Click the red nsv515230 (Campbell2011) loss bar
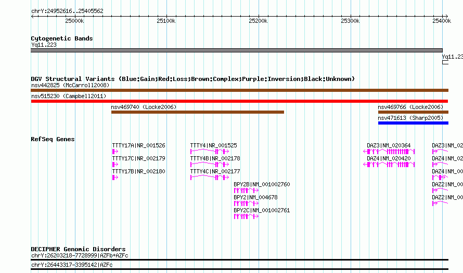The width and height of the screenshot is (463, 273). click(x=239, y=101)
